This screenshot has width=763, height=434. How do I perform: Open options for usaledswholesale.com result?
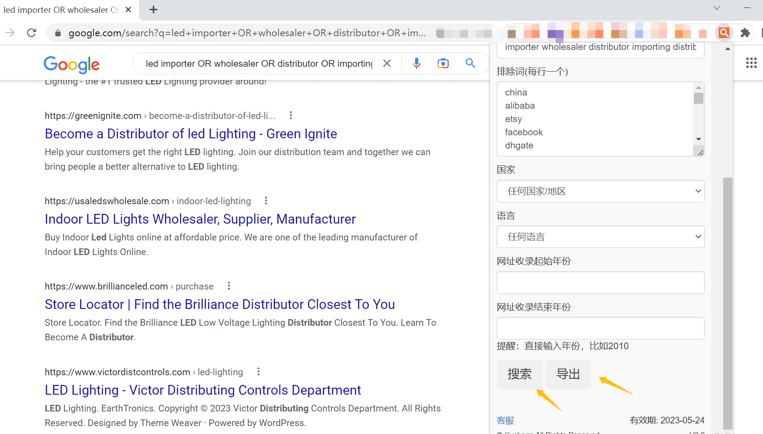click(x=266, y=201)
